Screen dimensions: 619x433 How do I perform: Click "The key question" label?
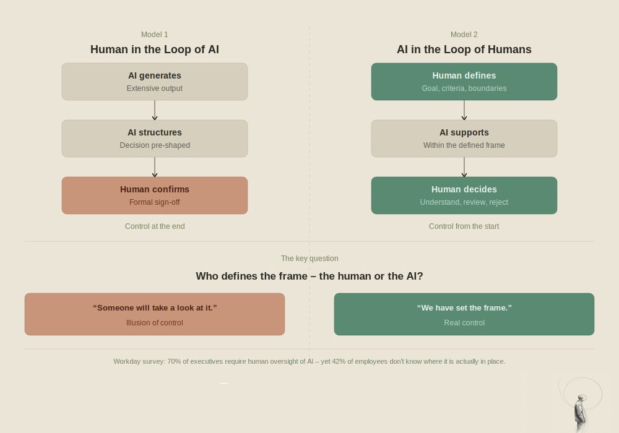tap(309, 259)
